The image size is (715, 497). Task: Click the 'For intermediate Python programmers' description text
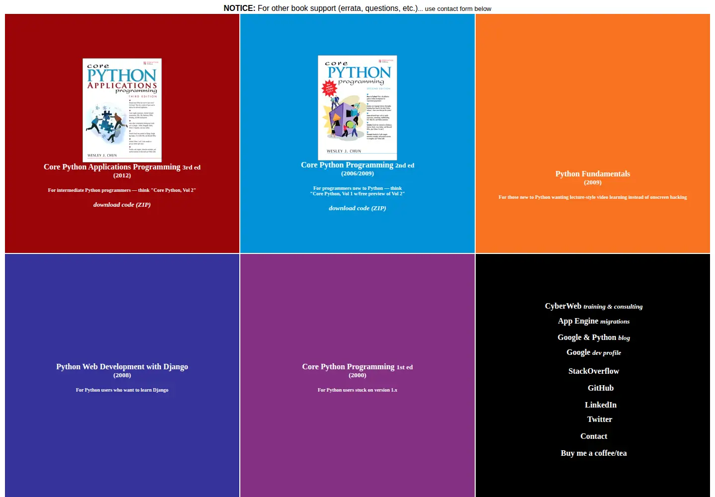122,190
